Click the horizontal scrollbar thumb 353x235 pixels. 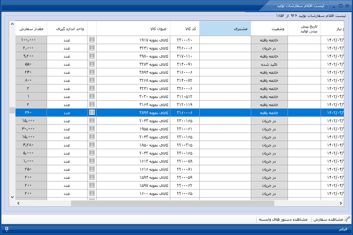pos(172,203)
